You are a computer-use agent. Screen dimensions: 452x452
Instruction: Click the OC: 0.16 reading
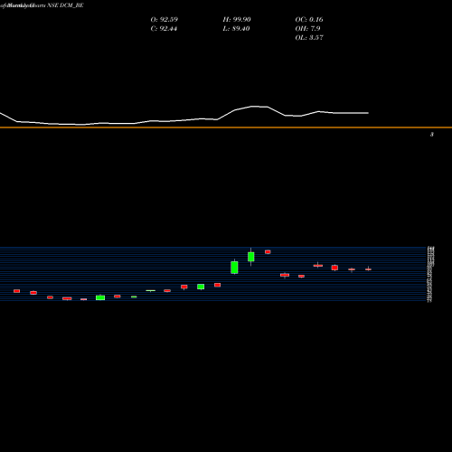click(x=309, y=20)
